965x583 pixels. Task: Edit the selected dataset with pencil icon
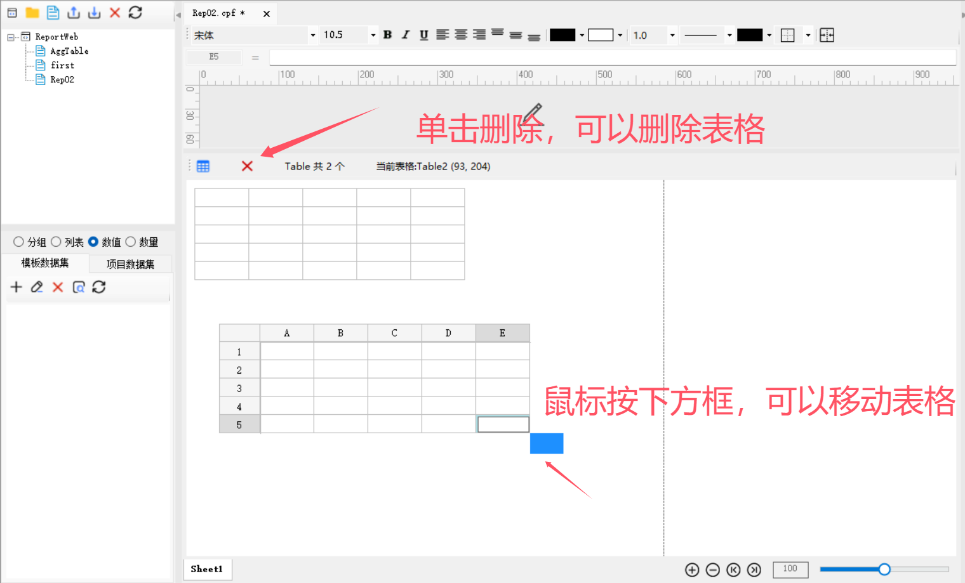point(37,287)
